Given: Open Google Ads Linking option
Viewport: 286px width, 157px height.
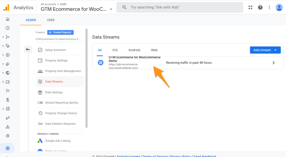Looking at the screenshot, I should (x=57, y=141).
